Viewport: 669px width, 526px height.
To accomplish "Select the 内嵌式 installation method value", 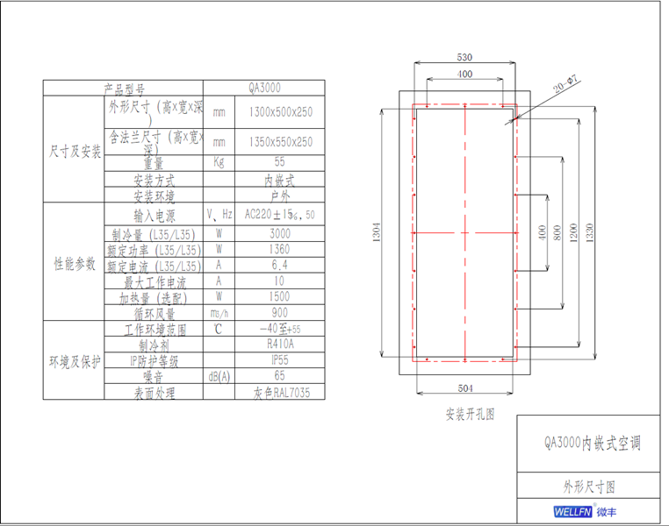I will click(279, 180).
